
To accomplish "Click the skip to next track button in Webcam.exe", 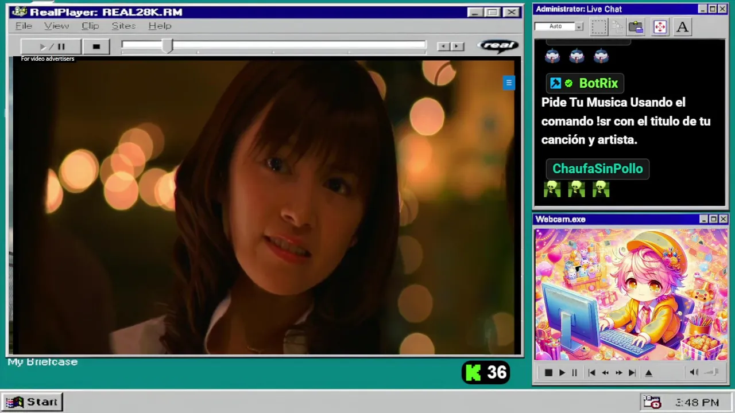I will click(632, 373).
